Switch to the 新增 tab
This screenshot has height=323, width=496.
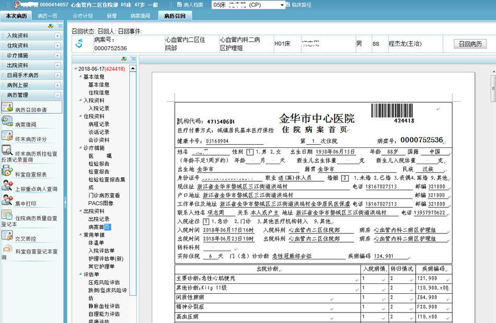[112, 16]
